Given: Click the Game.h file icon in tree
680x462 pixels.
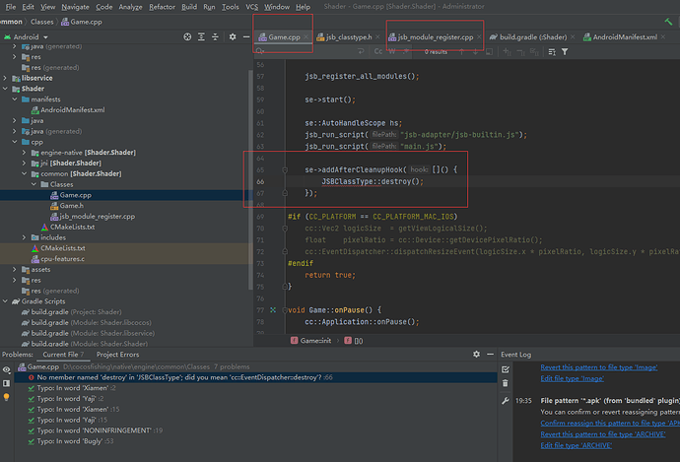Looking at the screenshot, I should [52, 205].
